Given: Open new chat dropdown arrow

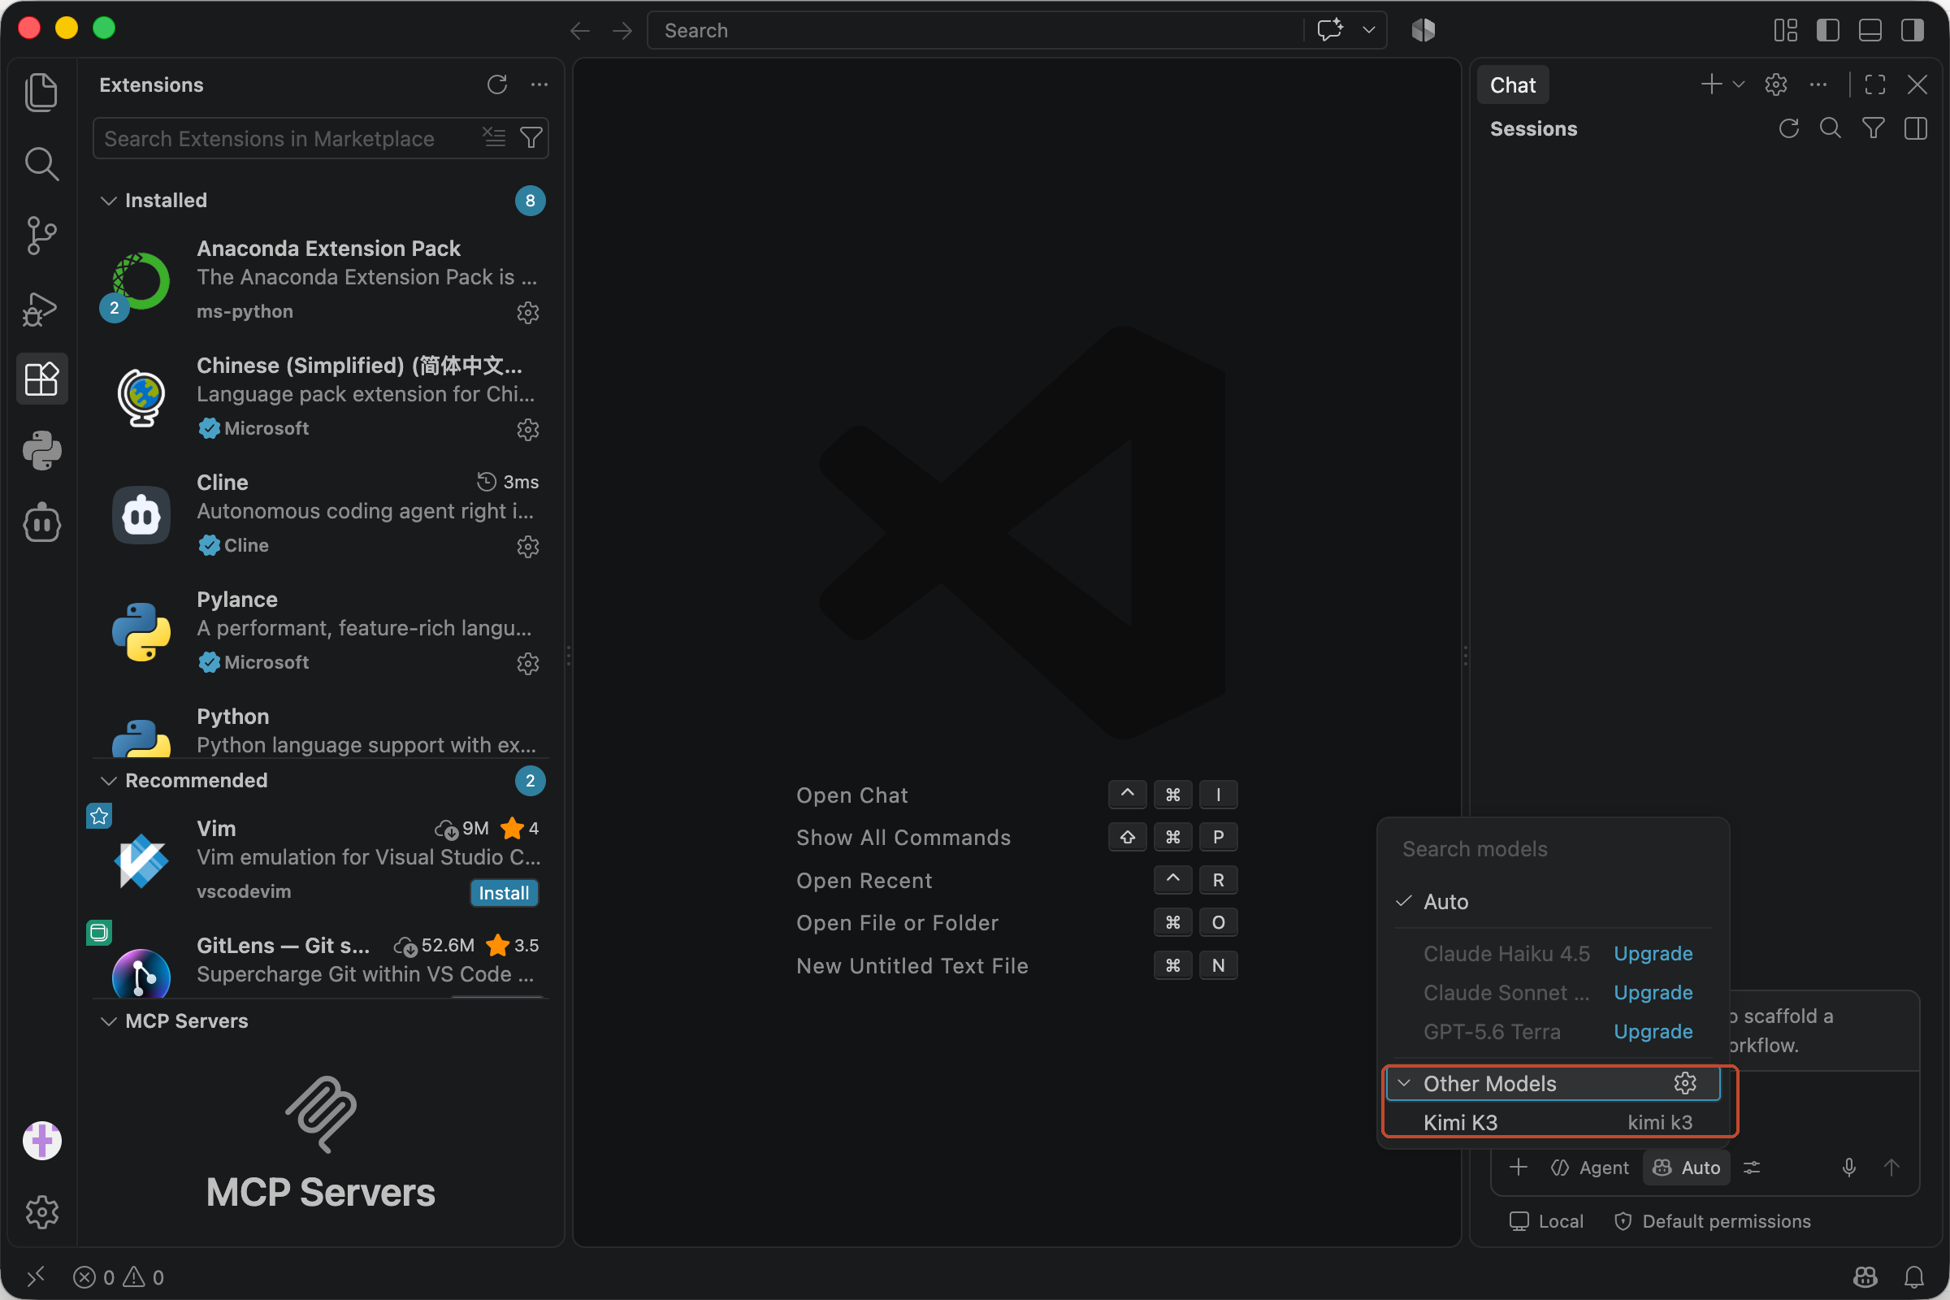Looking at the screenshot, I should tap(1739, 84).
